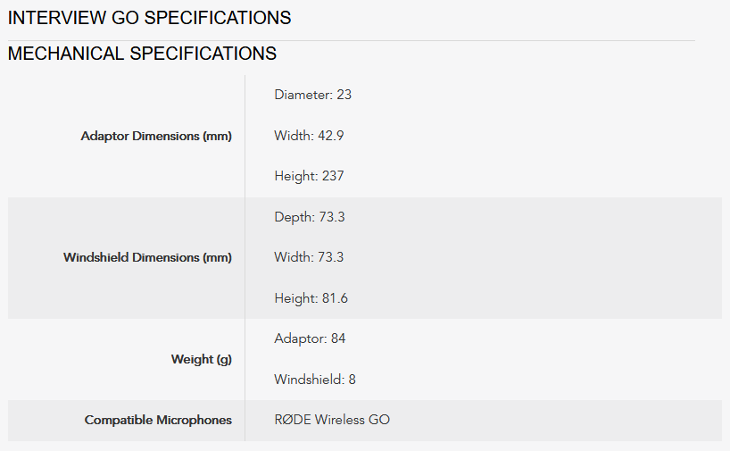Select the Adaptor Dimensions (mm) label
The height and width of the screenshot is (451, 730).
click(156, 137)
